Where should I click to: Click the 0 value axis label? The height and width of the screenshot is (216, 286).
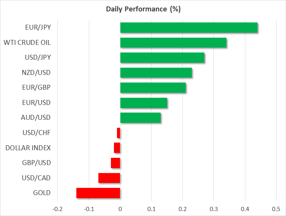click(x=120, y=209)
